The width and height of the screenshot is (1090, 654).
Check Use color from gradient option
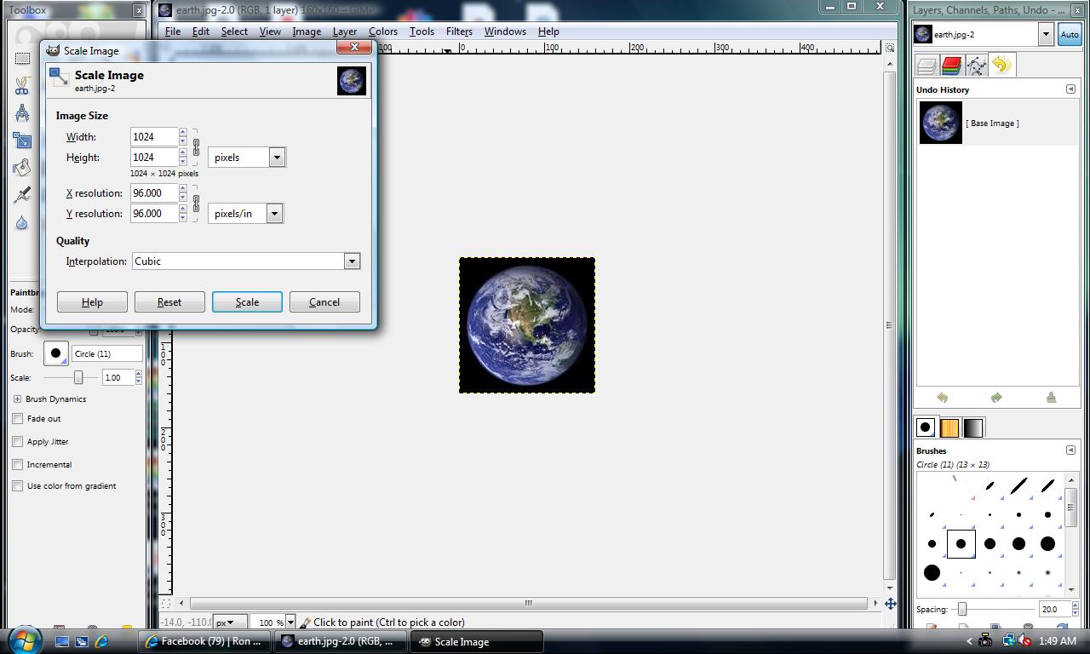pyautogui.click(x=18, y=486)
